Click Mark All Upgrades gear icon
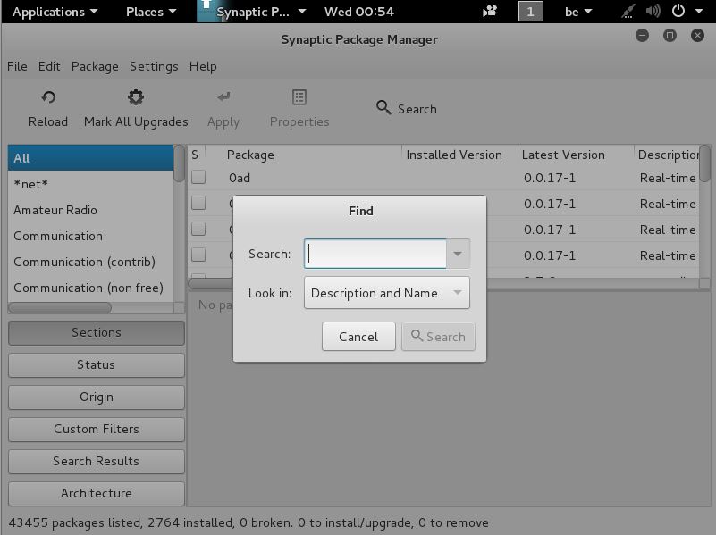The width and height of the screenshot is (716, 535). 136,97
